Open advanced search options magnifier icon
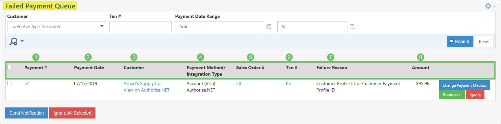The image size is (501, 124). click(13, 42)
